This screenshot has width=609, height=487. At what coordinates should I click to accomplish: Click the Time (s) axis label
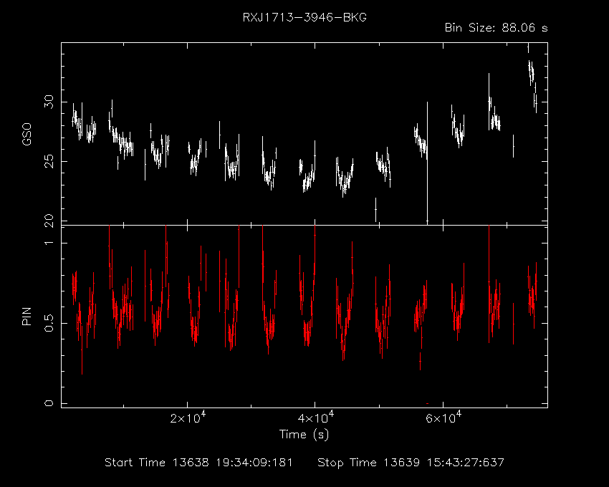(x=304, y=434)
